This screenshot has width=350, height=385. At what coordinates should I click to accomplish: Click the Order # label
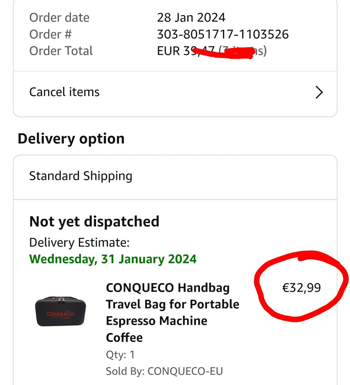click(x=51, y=34)
